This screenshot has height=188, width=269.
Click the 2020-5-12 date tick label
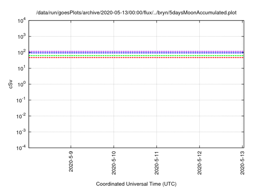click(x=200, y=163)
